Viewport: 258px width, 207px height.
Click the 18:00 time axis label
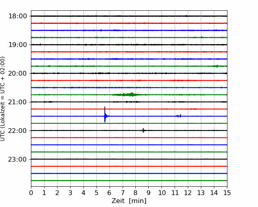17,16
